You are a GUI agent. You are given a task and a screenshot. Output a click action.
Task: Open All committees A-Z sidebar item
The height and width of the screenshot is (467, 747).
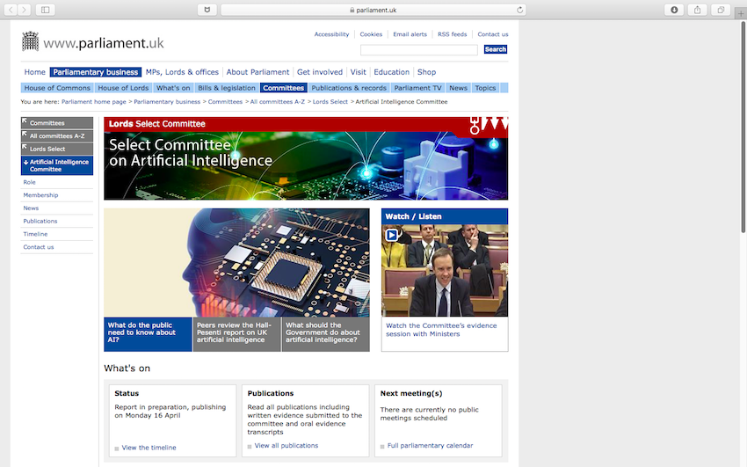click(x=57, y=135)
